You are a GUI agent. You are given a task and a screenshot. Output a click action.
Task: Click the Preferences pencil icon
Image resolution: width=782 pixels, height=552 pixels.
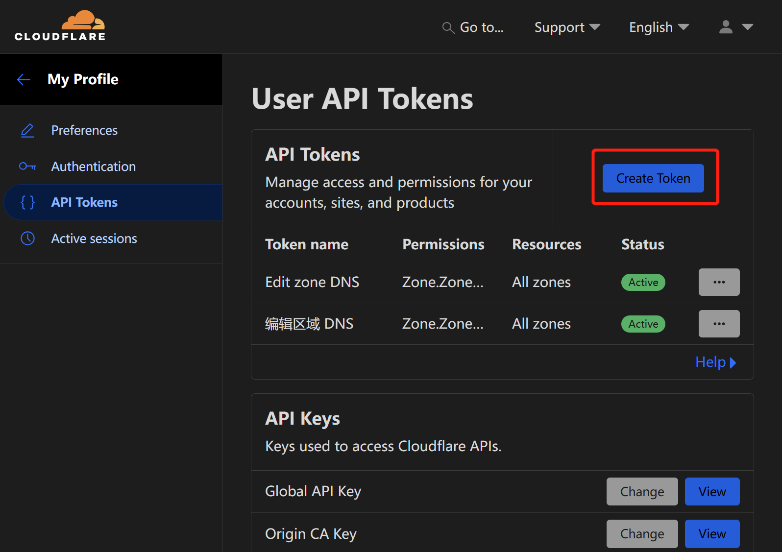click(27, 130)
